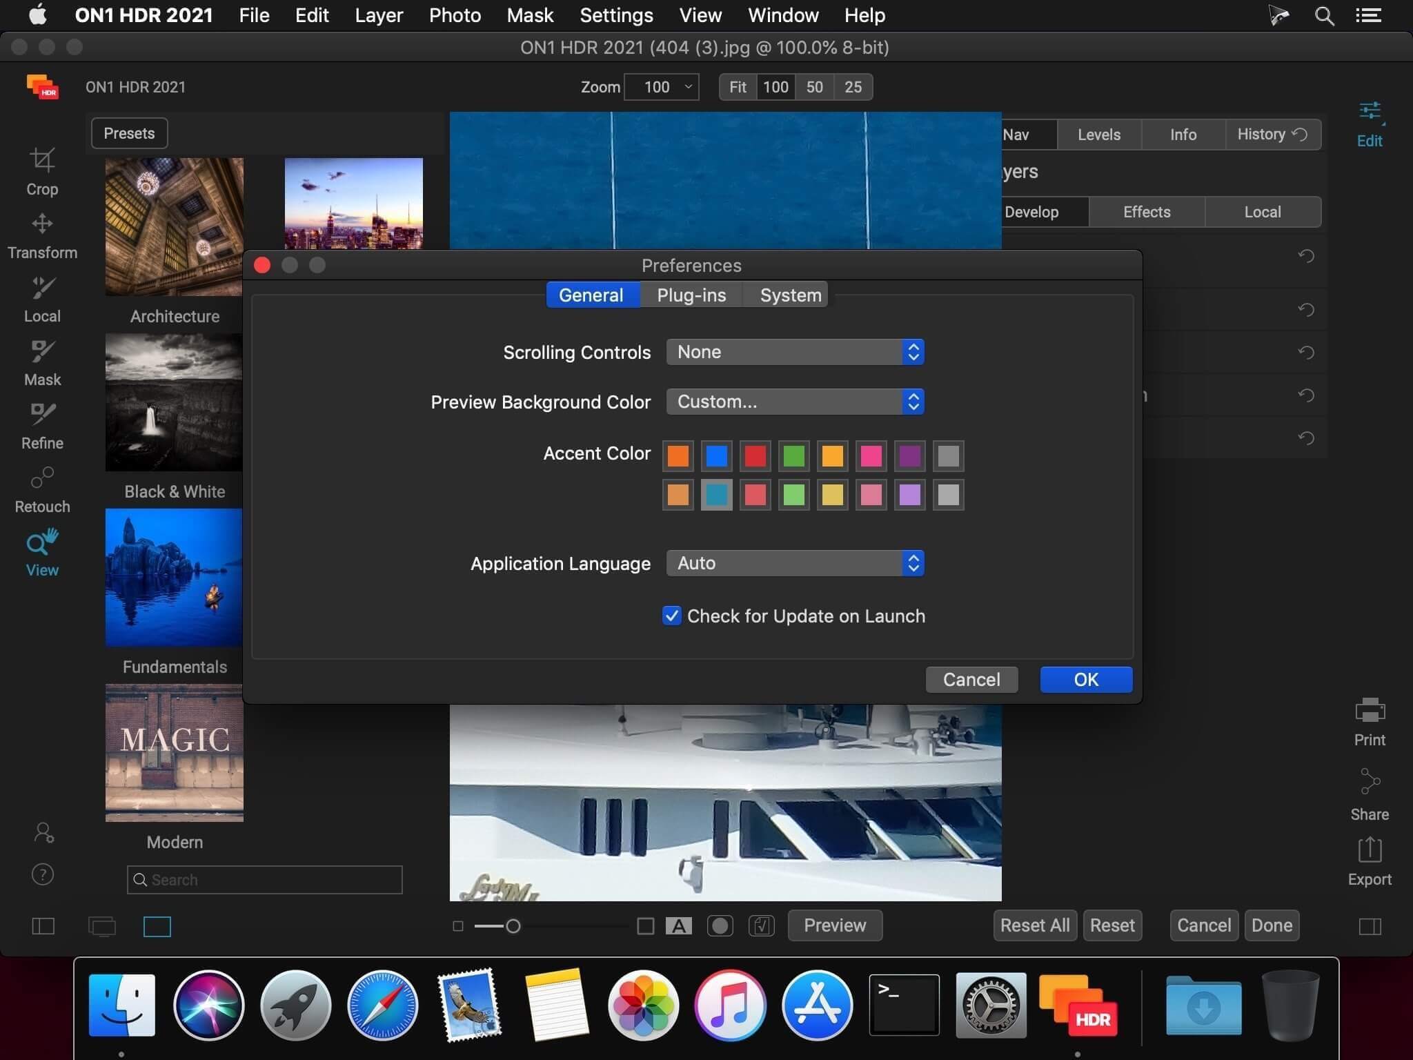Select the Local adjustment tool
The image size is (1413, 1060).
[x=42, y=300]
